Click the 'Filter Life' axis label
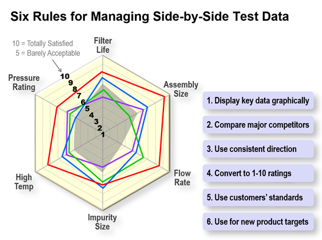This screenshot has height=240, width=322. (x=103, y=45)
